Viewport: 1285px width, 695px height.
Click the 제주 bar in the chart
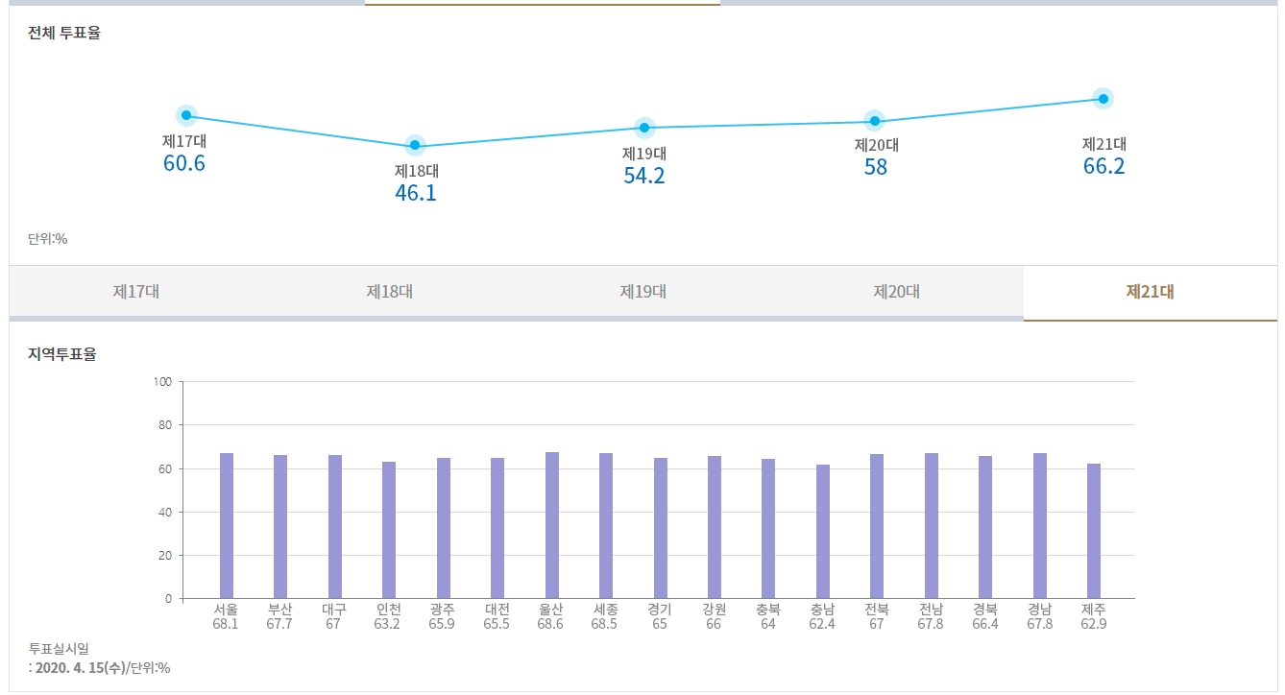pyautogui.click(x=1094, y=531)
